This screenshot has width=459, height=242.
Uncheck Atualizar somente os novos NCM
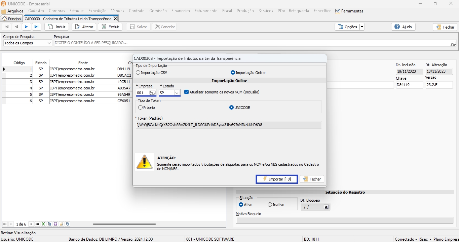187,92
